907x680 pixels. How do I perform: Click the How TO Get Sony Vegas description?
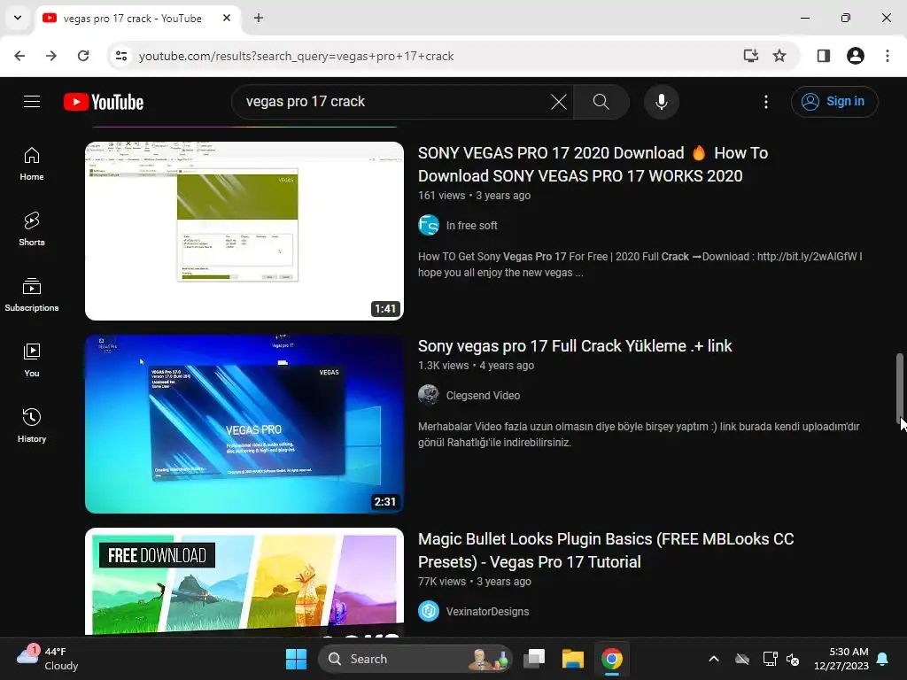pyautogui.click(x=640, y=264)
